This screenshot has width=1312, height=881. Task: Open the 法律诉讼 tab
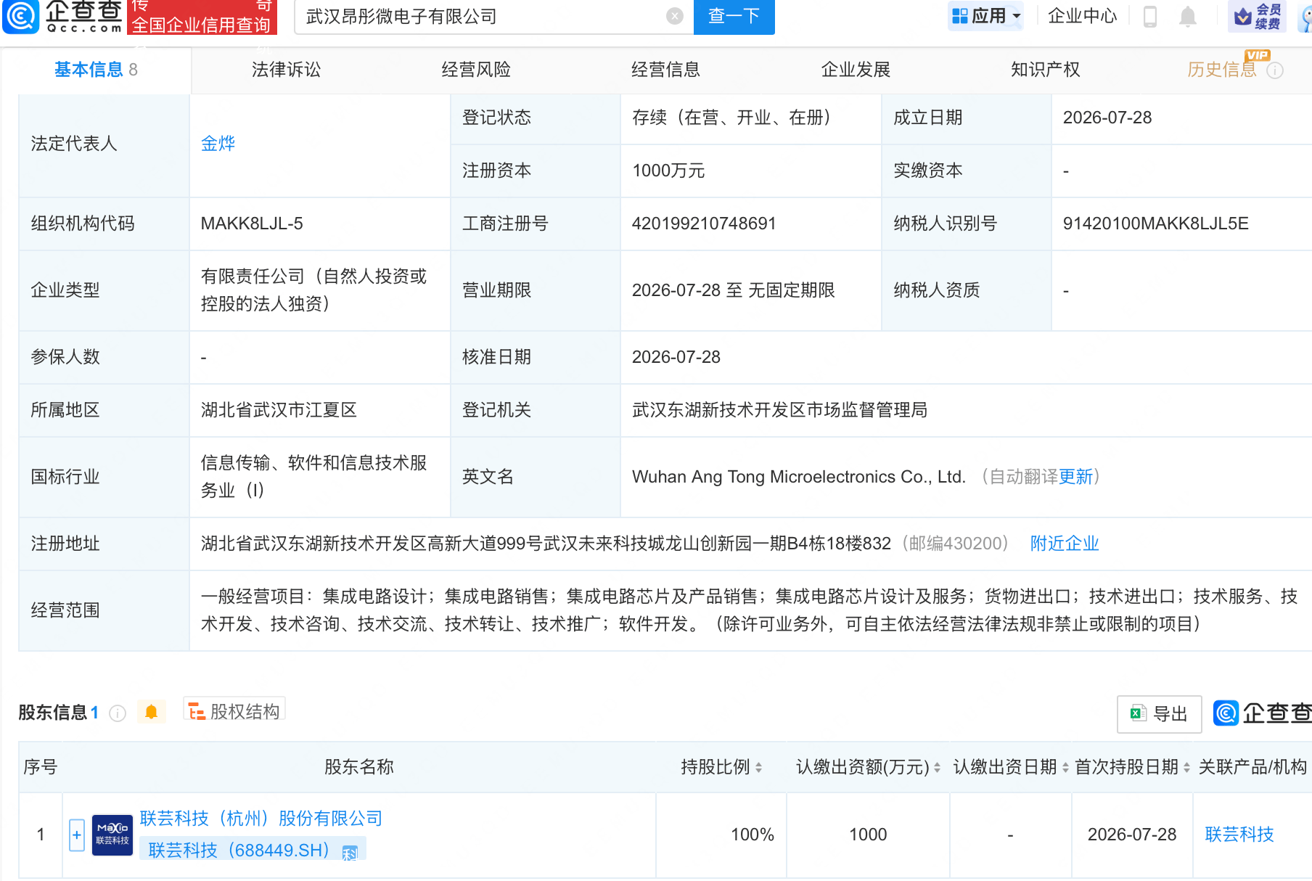coord(286,70)
